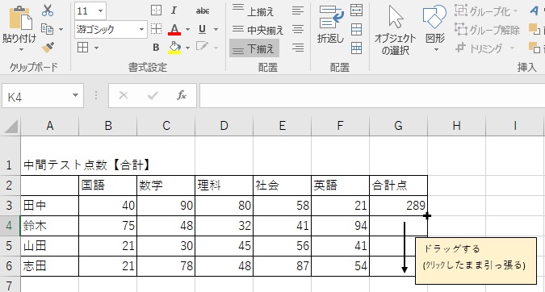
Task: Click cell with value 87
Action: 283,266
